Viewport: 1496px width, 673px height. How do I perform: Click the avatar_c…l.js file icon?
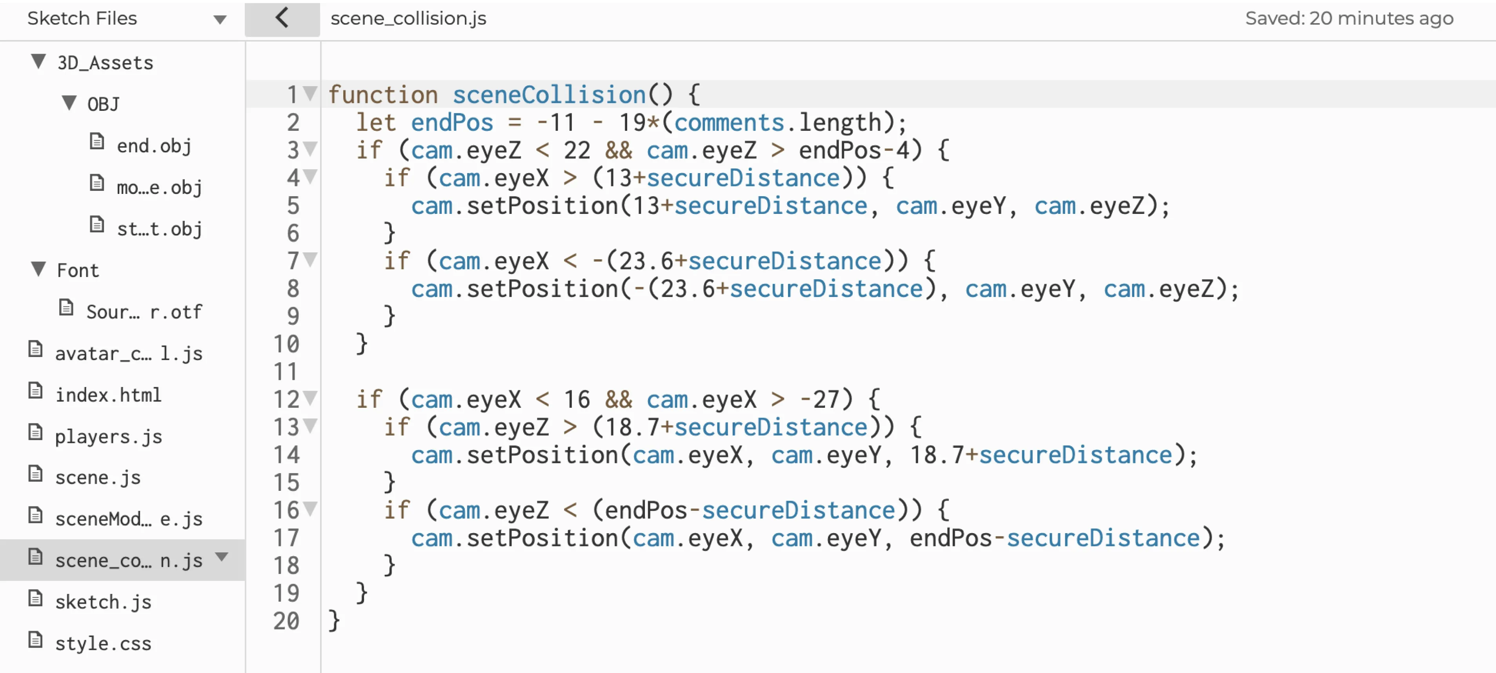pos(36,349)
